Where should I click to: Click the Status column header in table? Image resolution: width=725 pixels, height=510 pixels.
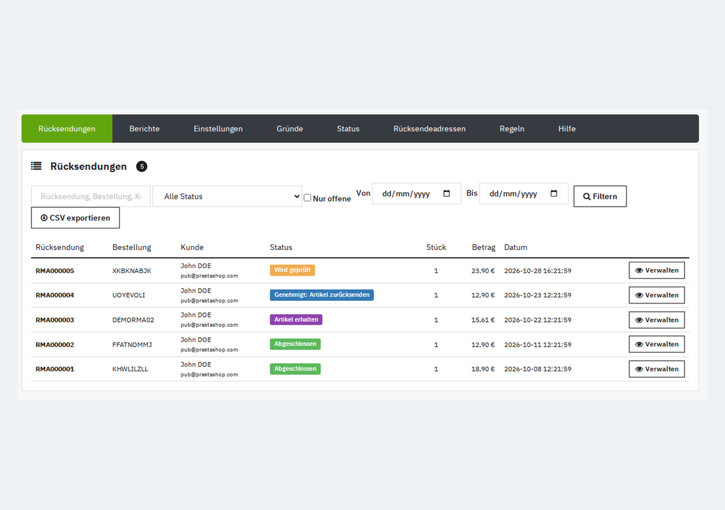pos(281,247)
